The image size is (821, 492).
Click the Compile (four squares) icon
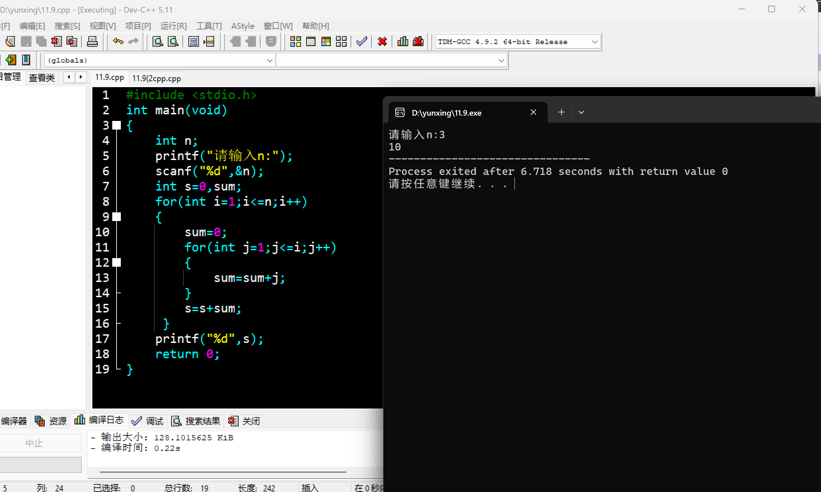(x=295, y=42)
